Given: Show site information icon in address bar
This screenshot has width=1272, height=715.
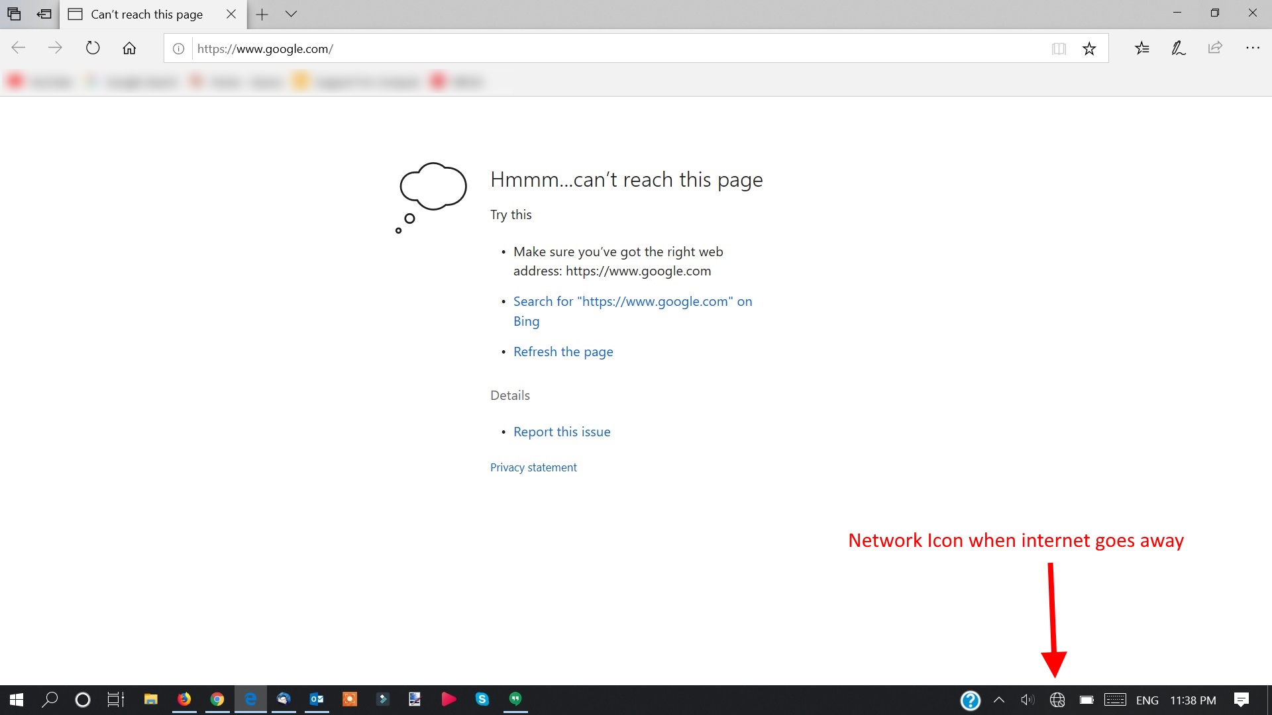Looking at the screenshot, I should point(178,48).
